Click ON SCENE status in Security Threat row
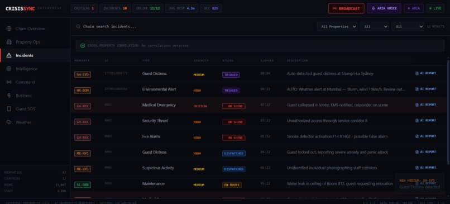The image size is (450, 204). 233,122
